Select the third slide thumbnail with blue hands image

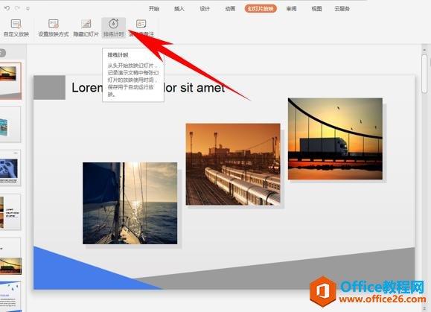click(10, 168)
